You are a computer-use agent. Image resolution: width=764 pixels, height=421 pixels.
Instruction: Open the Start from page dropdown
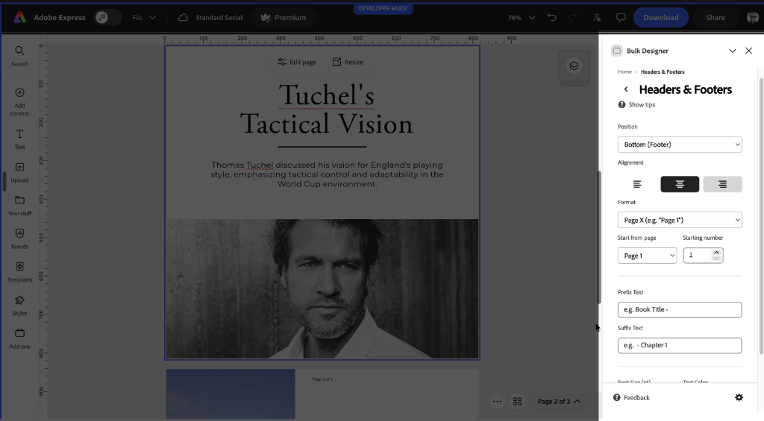click(647, 256)
